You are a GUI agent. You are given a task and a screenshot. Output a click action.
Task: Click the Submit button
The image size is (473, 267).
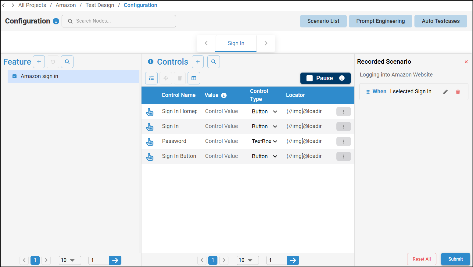pos(455,259)
